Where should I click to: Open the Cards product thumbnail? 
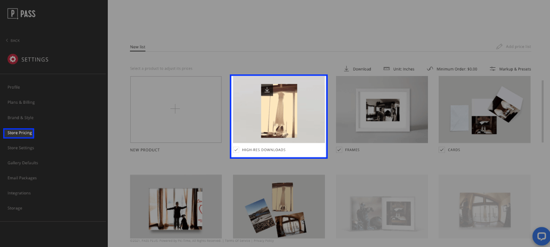click(485, 109)
